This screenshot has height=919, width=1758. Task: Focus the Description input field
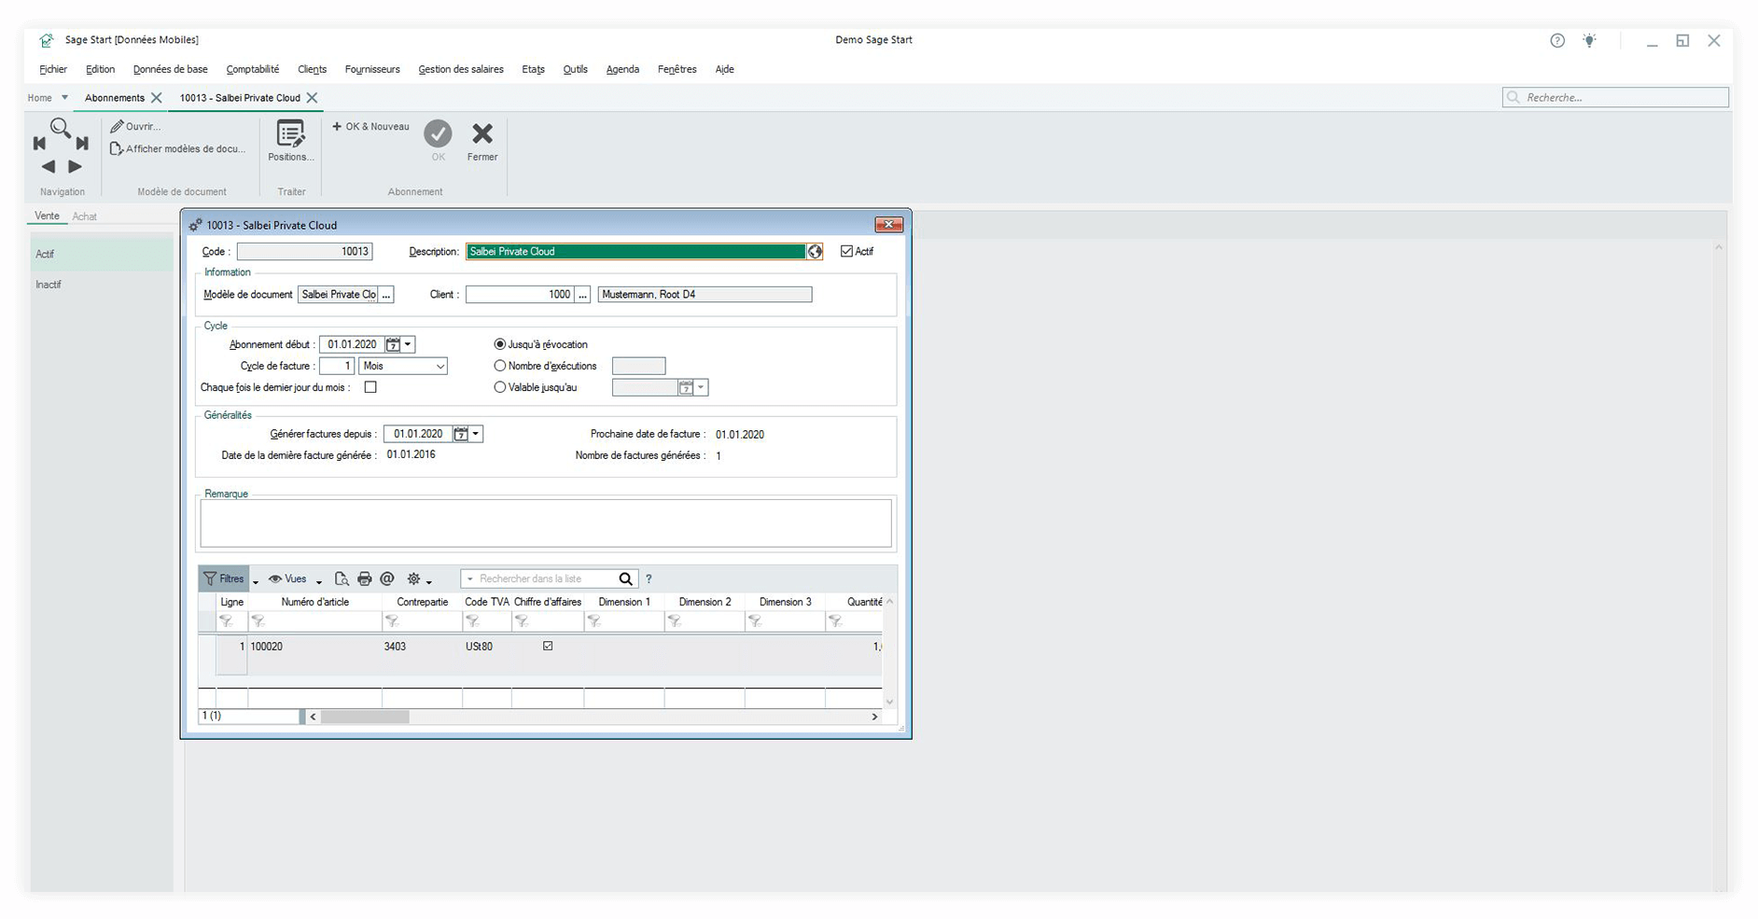635,252
